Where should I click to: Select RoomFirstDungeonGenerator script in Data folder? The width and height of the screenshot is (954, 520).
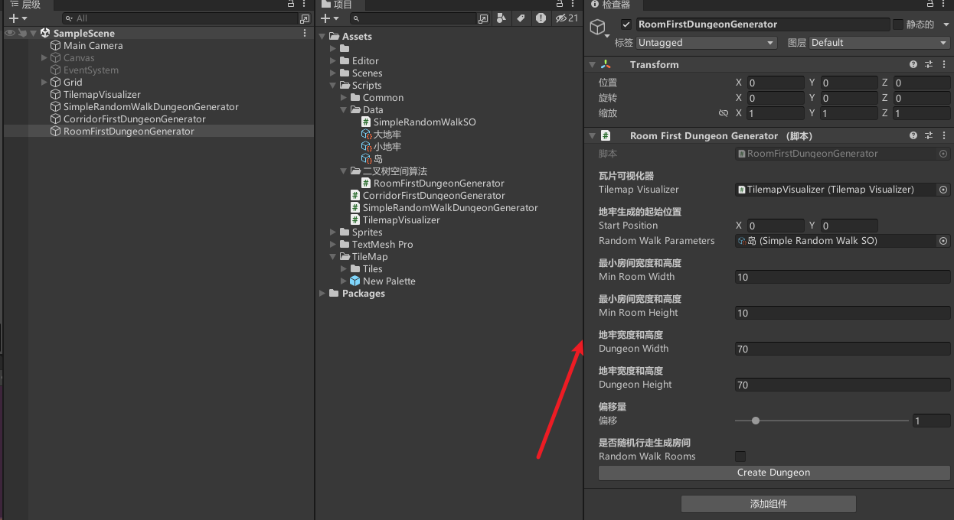point(433,183)
